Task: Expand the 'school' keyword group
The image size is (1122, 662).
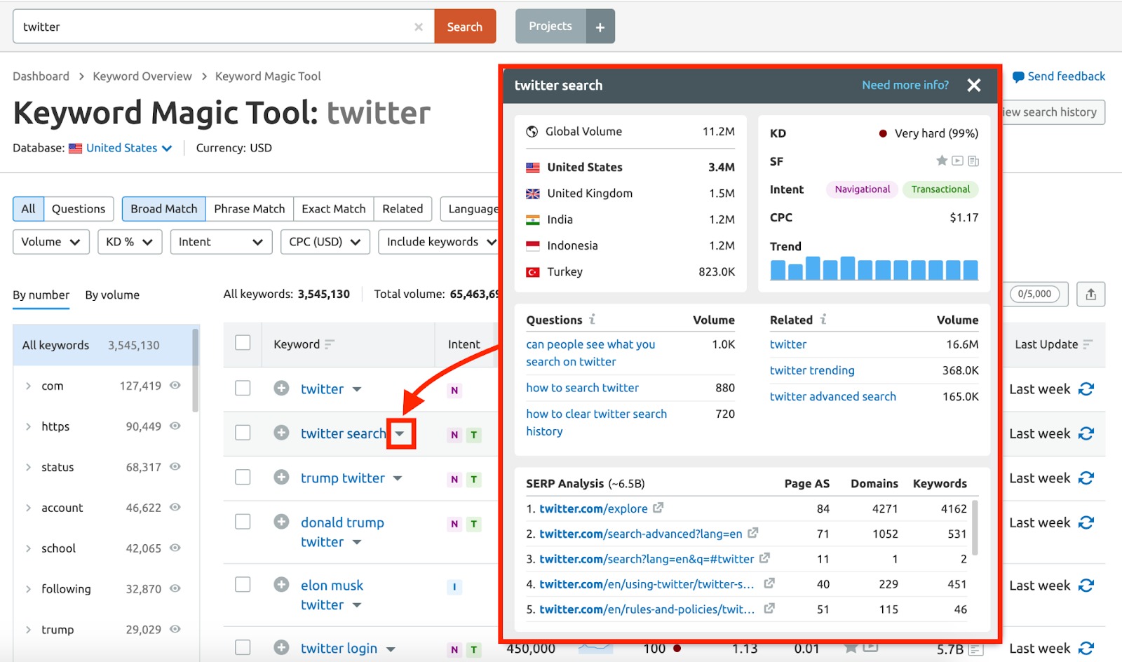Action: point(28,548)
